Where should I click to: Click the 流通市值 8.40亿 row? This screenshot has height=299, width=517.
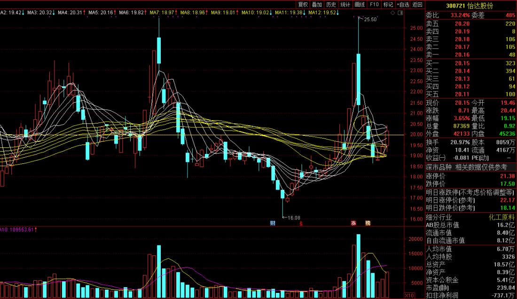point(470,233)
